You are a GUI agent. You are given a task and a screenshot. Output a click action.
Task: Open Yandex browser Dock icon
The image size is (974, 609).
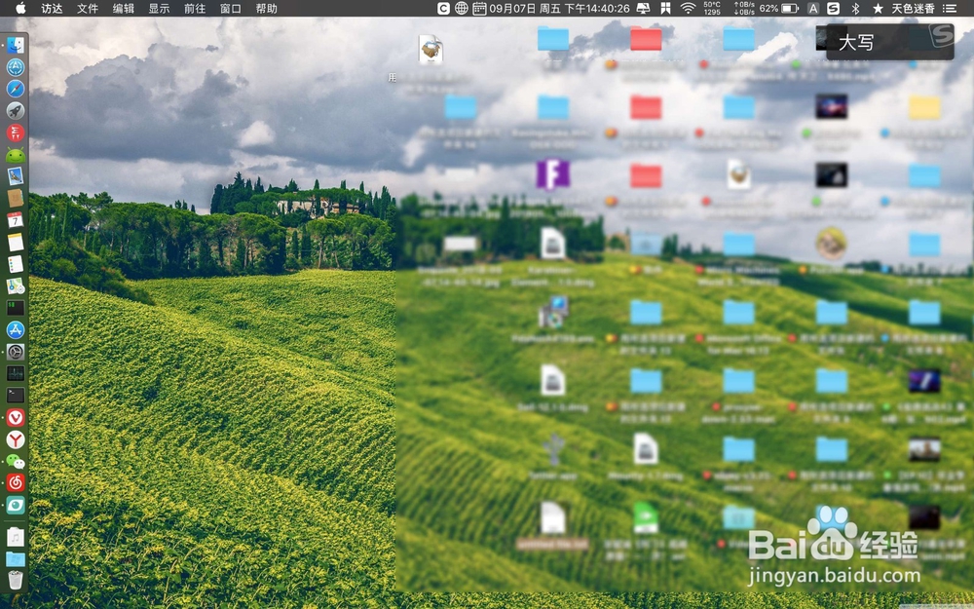click(16, 439)
